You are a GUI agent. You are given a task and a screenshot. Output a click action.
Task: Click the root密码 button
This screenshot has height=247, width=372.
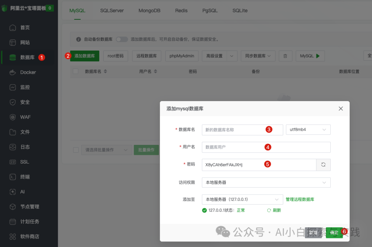[x=115, y=56]
